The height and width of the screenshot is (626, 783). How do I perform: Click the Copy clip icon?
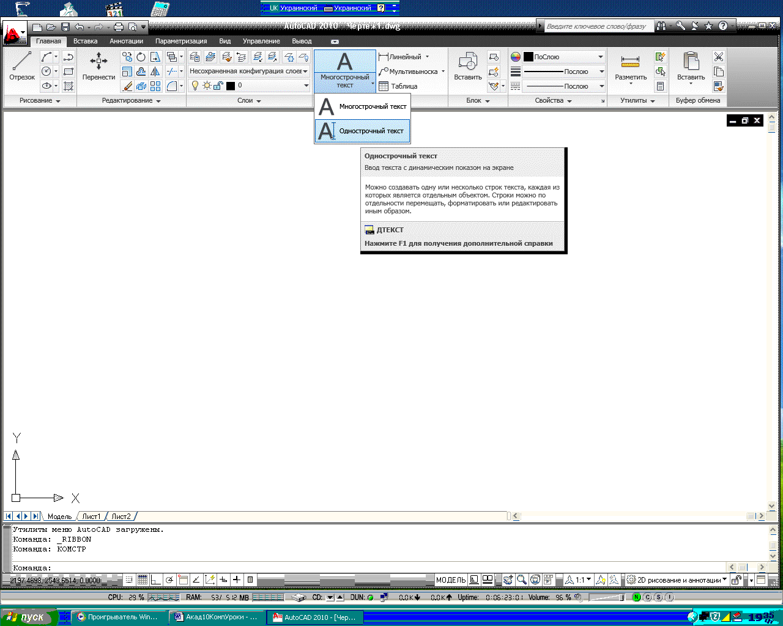point(719,72)
